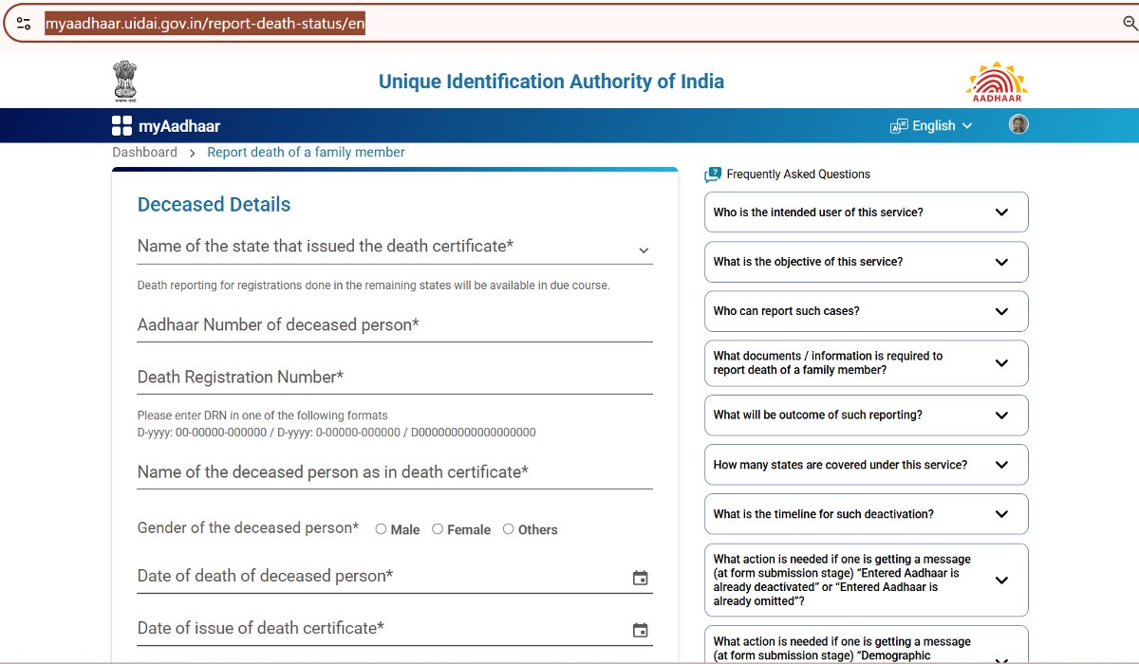The width and height of the screenshot is (1139, 664).
Task: Click the myAadhaar grid icon
Action: tap(121, 126)
